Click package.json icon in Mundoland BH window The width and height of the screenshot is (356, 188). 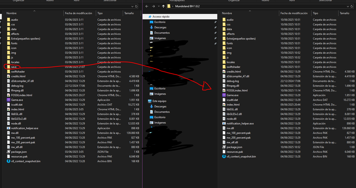[x=224, y=147]
